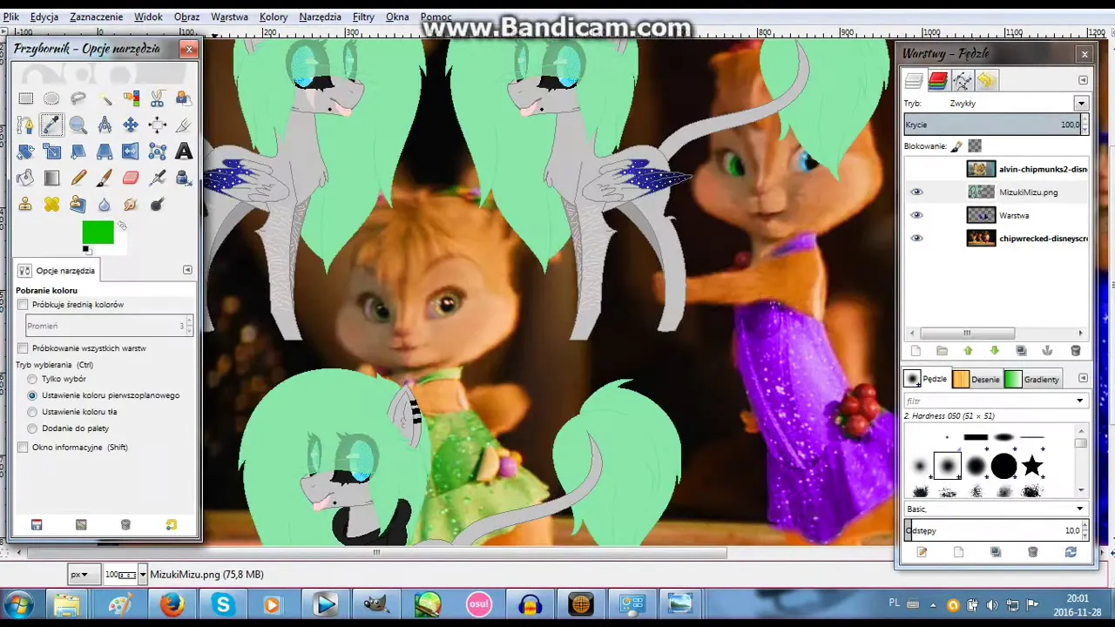Select 'Dodanie do palety' radio option
The image size is (1115, 627).
pos(32,428)
